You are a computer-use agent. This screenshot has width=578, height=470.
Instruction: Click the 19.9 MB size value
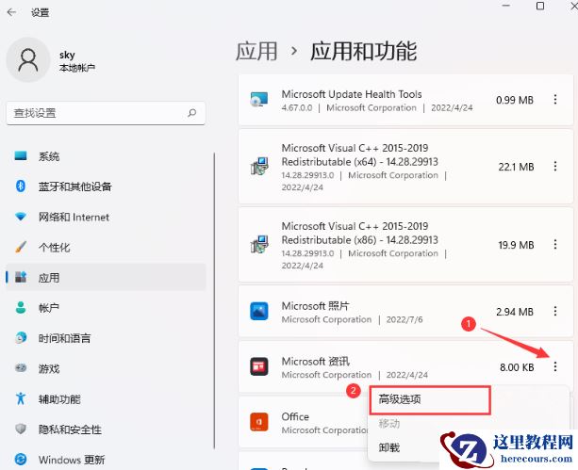(x=516, y=245)
